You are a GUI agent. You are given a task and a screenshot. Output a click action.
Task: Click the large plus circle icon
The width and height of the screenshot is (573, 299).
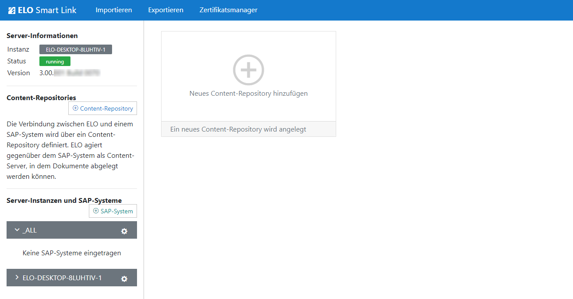pyautogui.click(x=249, y=70)
